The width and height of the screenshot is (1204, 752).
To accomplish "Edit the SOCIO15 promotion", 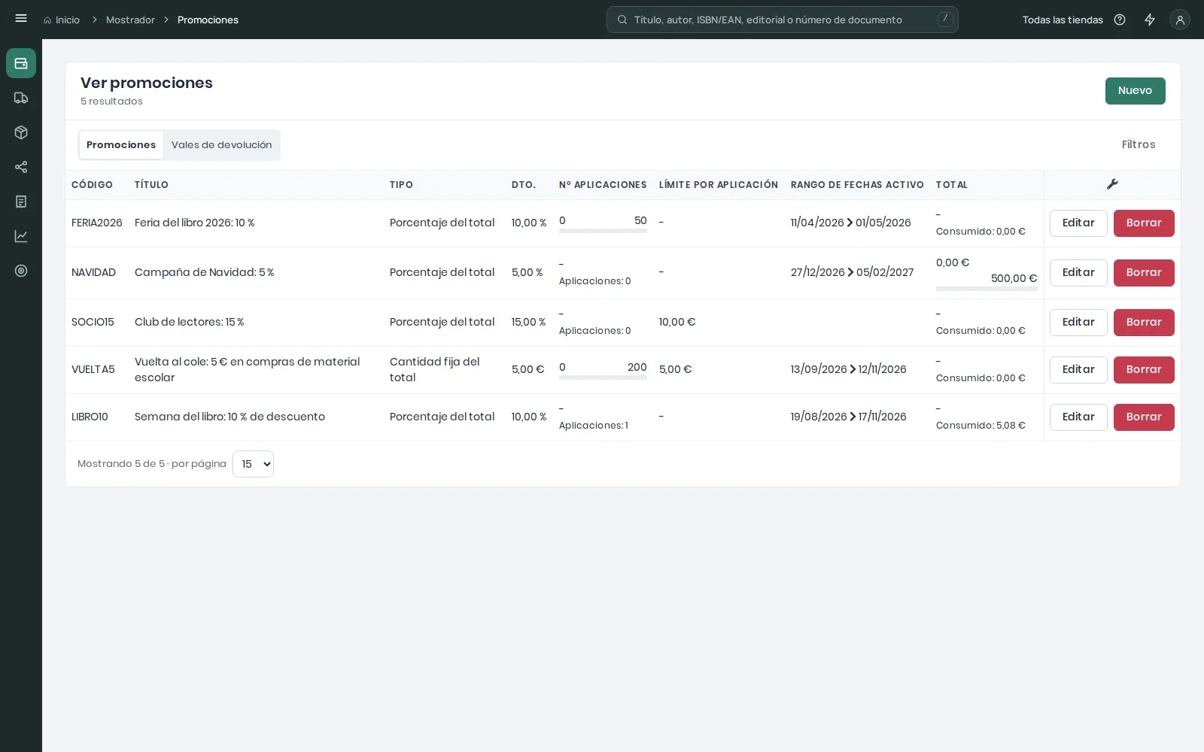I will [x=1078, y=323].
